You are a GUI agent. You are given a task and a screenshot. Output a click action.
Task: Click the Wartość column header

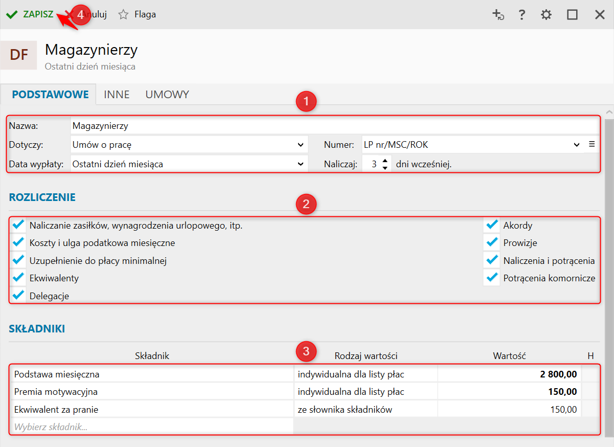coord(510,355)
